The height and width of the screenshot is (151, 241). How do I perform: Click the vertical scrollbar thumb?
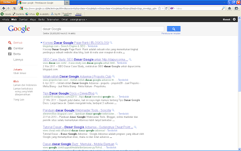click(239, 55)
